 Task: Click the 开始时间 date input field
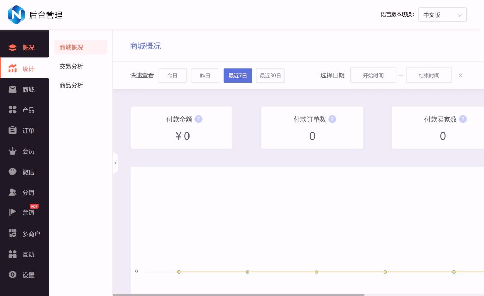point(373,76)
